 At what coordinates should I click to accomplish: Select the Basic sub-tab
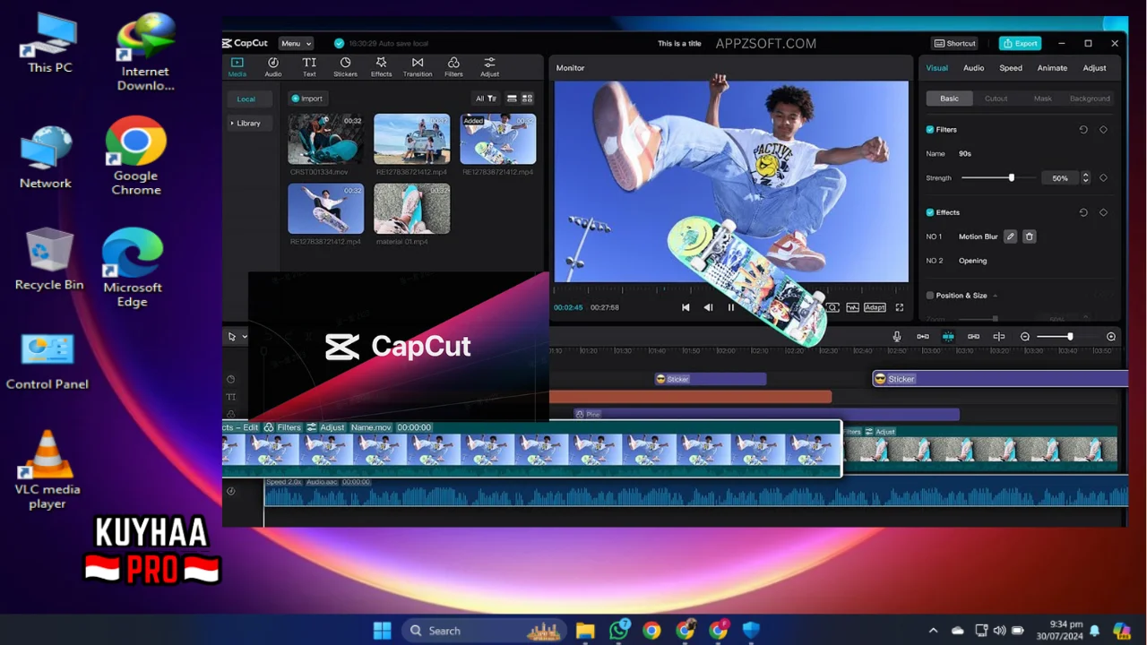[x=949, y=99]
